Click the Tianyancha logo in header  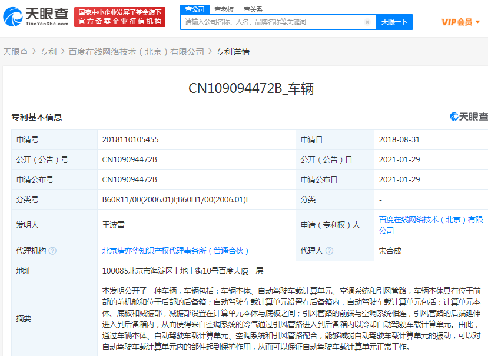(36, 16)
